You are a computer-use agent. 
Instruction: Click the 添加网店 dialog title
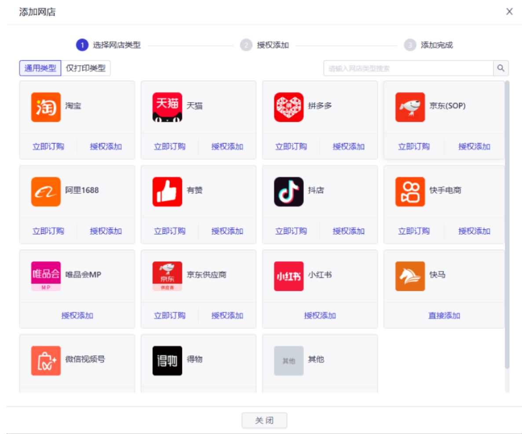37,12
